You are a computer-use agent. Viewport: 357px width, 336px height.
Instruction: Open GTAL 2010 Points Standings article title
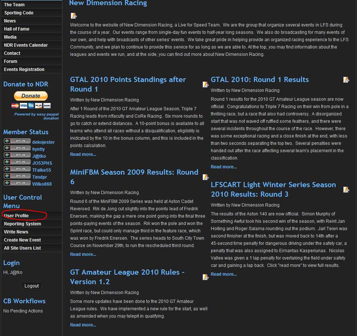point(128,84)
